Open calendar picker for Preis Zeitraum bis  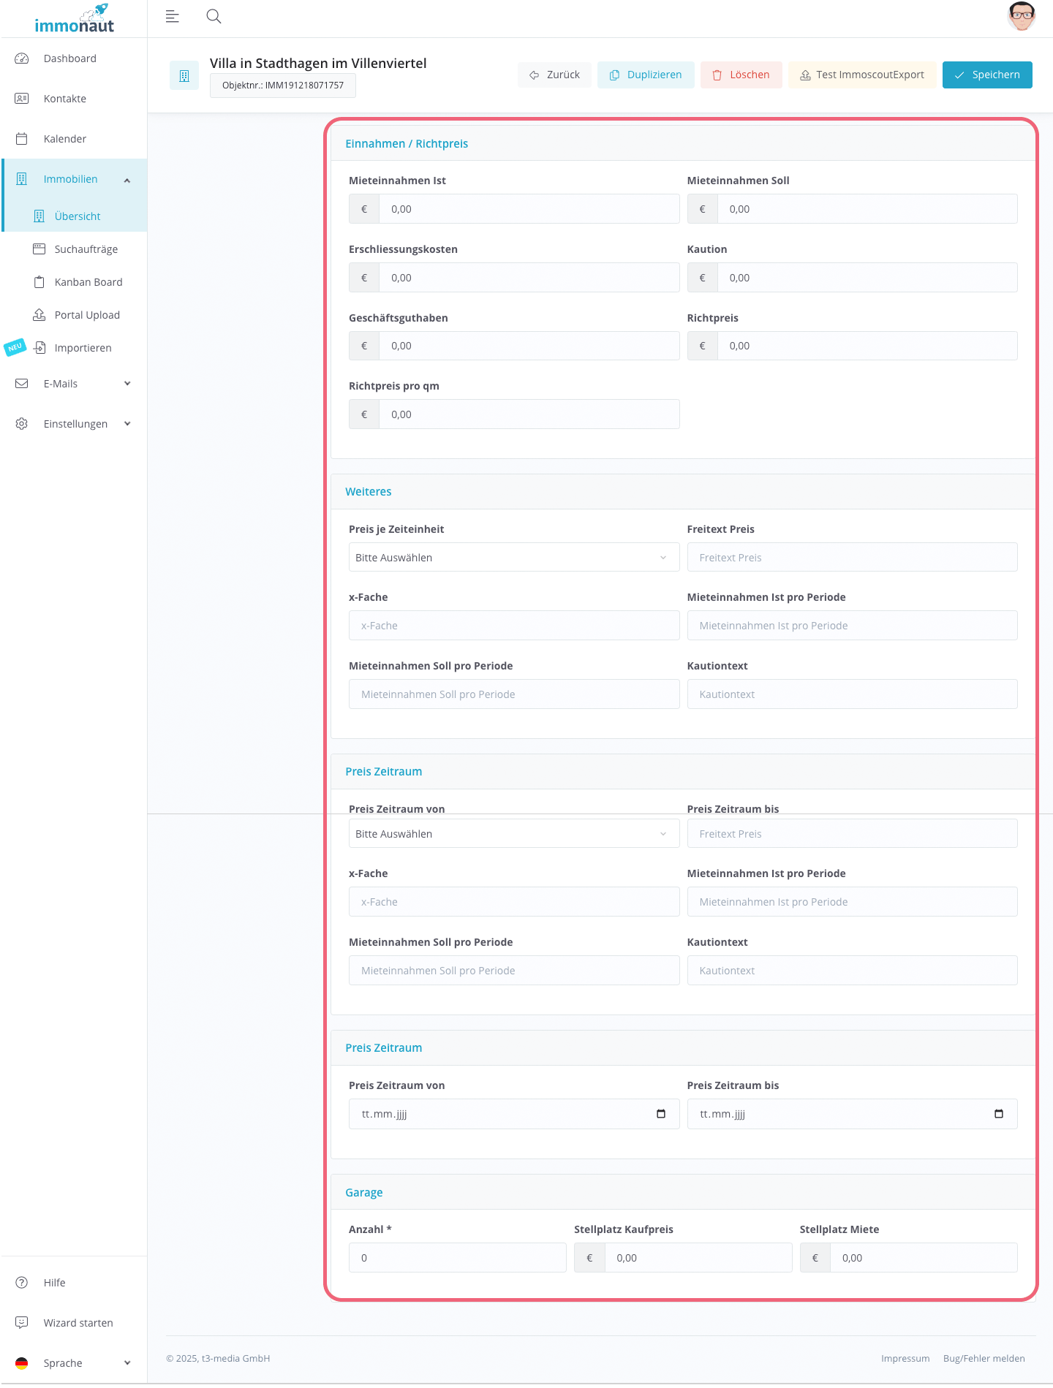(999, 1114)
